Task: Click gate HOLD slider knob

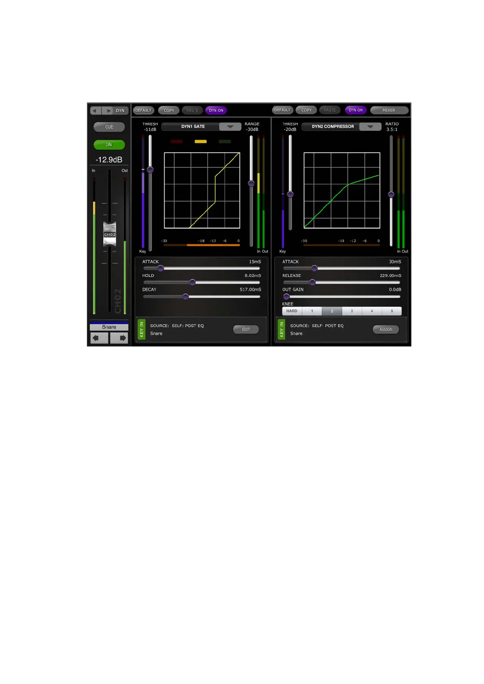Action: [x=192, y=282]
